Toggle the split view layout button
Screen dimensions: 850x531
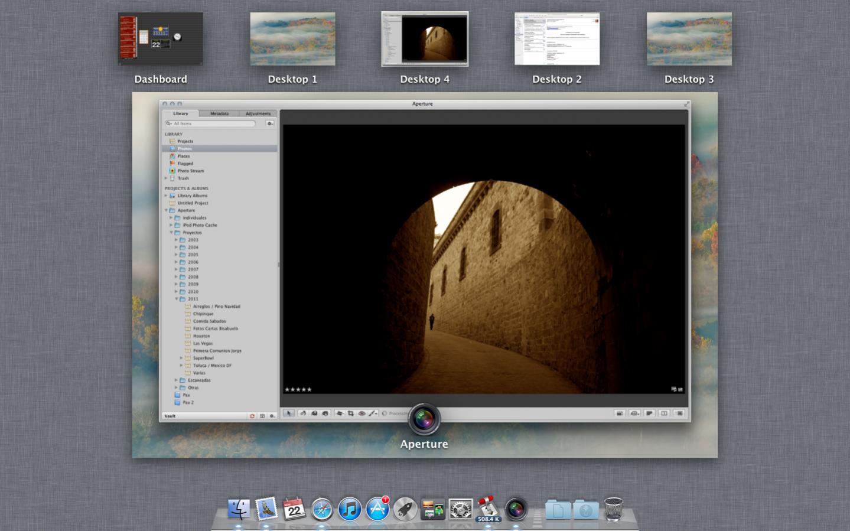click(x=664, y=413)
